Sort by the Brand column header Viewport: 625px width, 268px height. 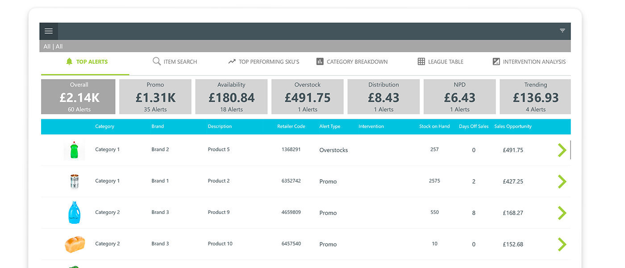(x=158, y=126)
